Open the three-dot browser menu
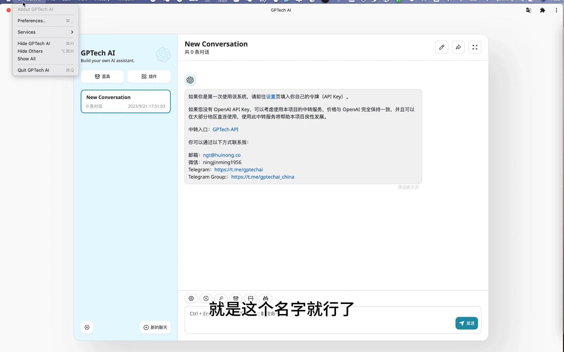Viewport: 564px width, 352px height. 556,10
